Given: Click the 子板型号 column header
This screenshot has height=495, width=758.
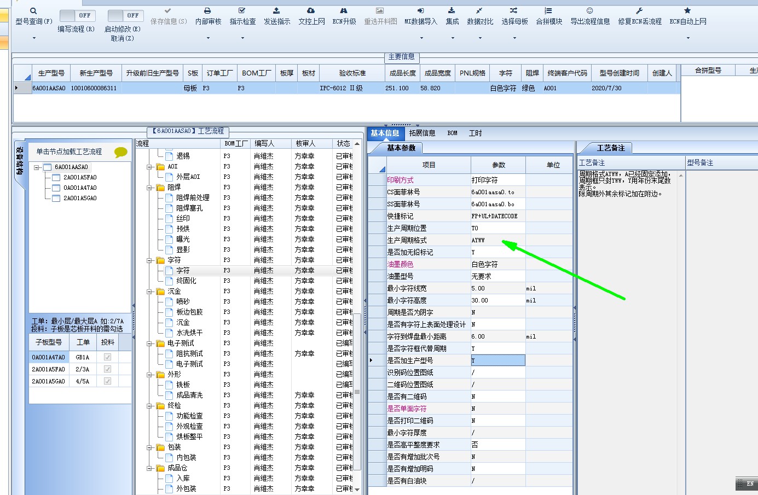Looking at the screenshot, I should (x=49, y=342).
